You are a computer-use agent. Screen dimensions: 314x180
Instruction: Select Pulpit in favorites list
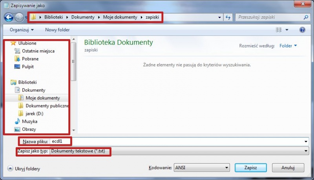coord(27,67)
